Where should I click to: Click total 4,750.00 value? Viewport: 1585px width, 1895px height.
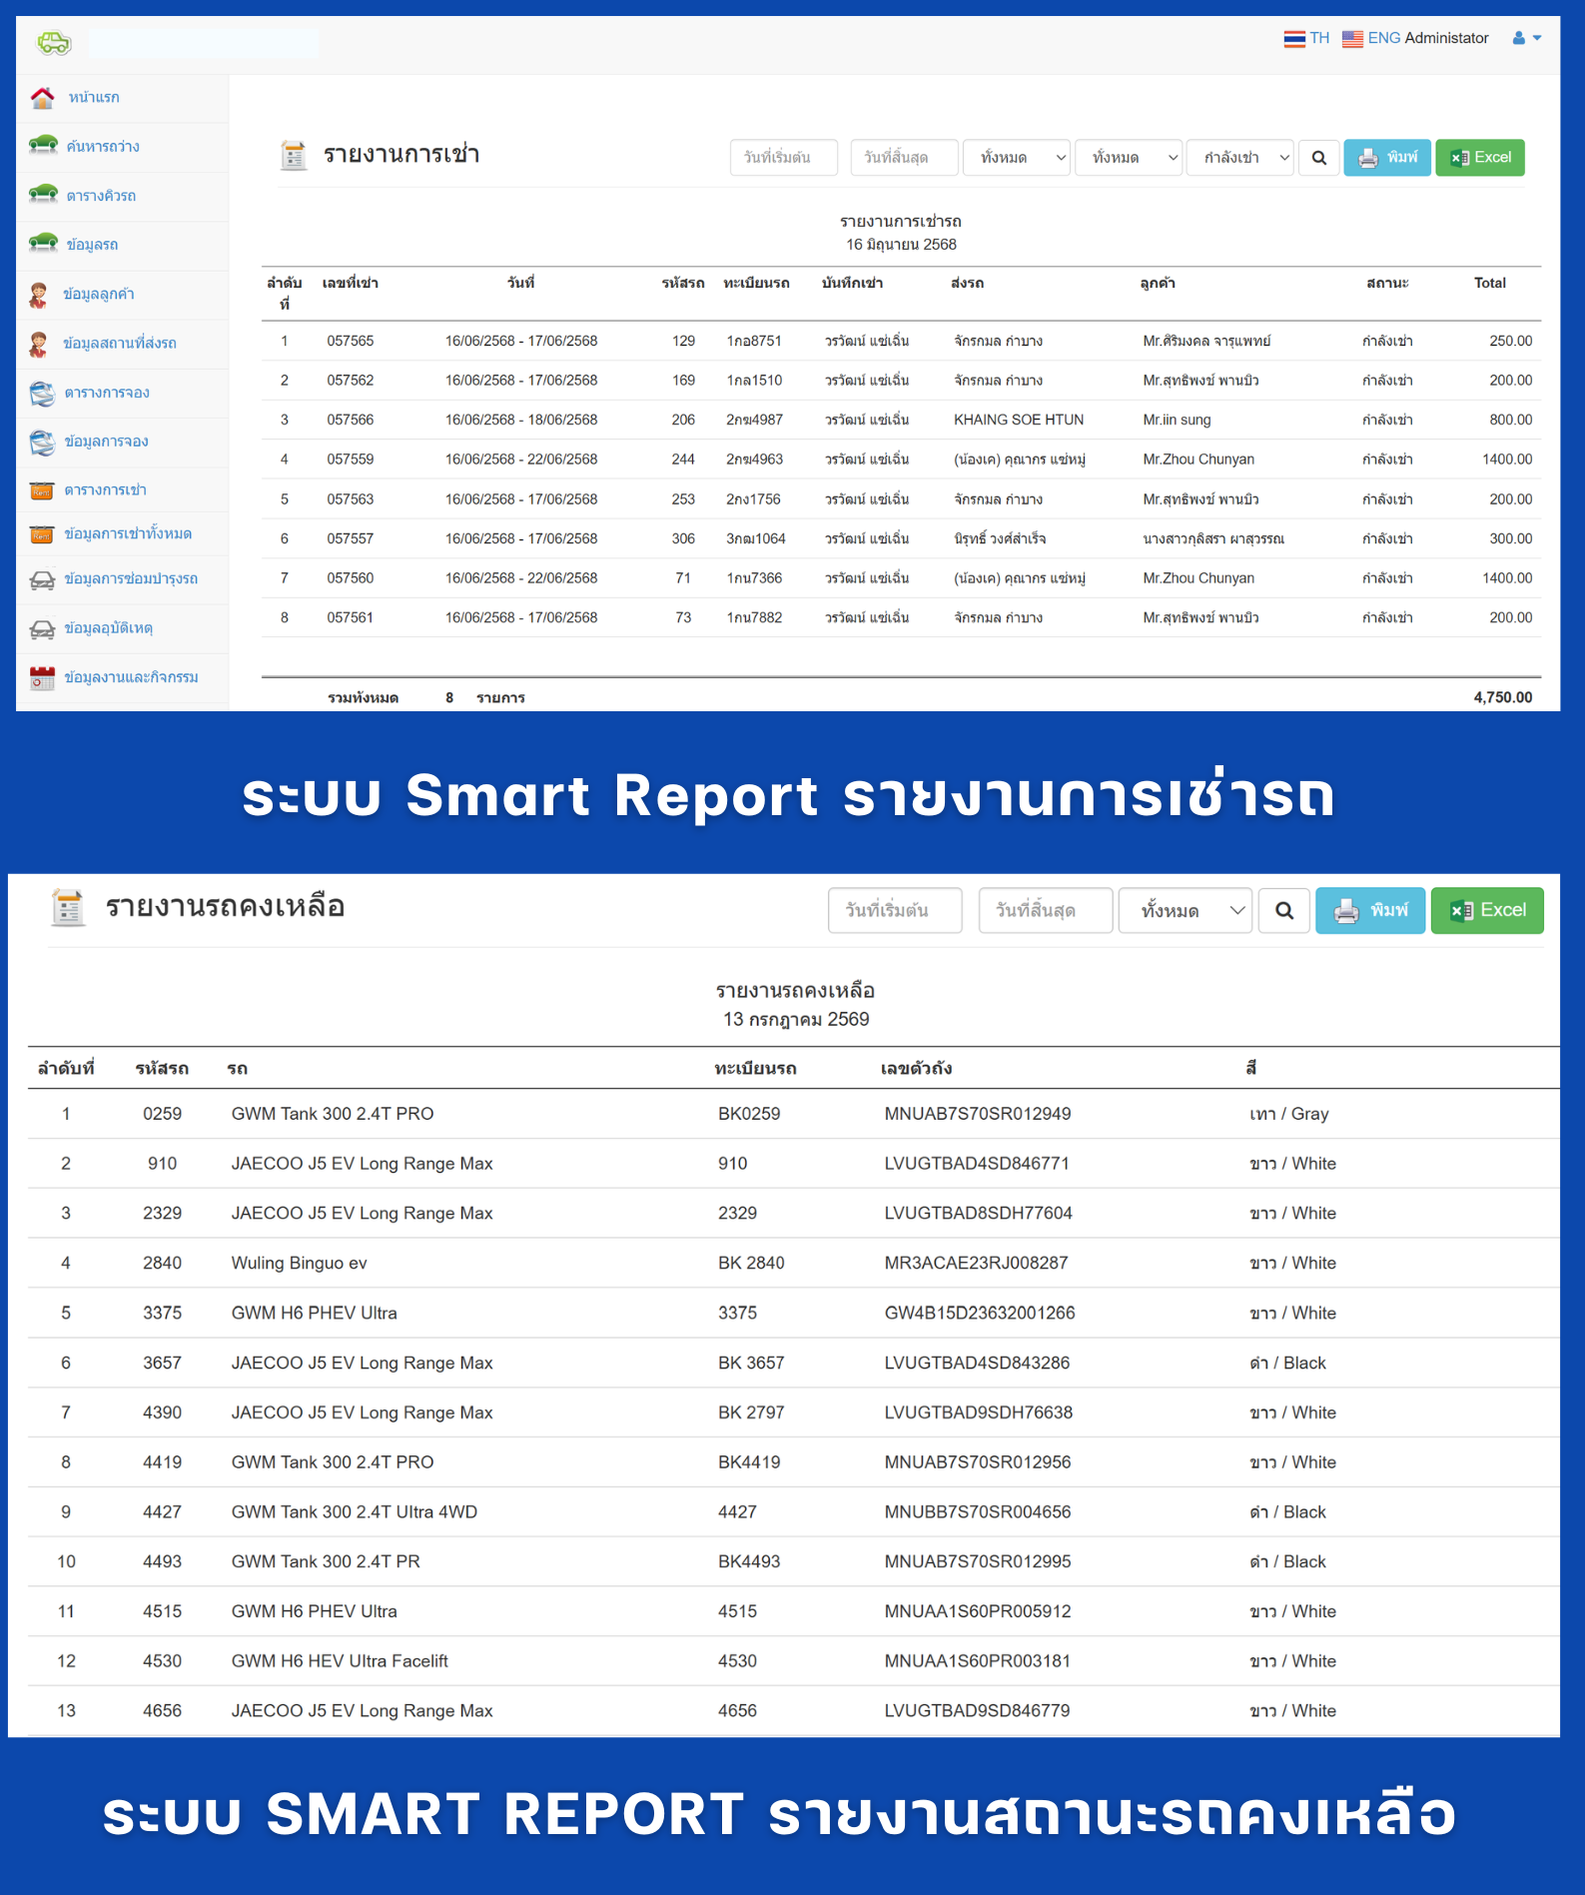(1502, 697)
